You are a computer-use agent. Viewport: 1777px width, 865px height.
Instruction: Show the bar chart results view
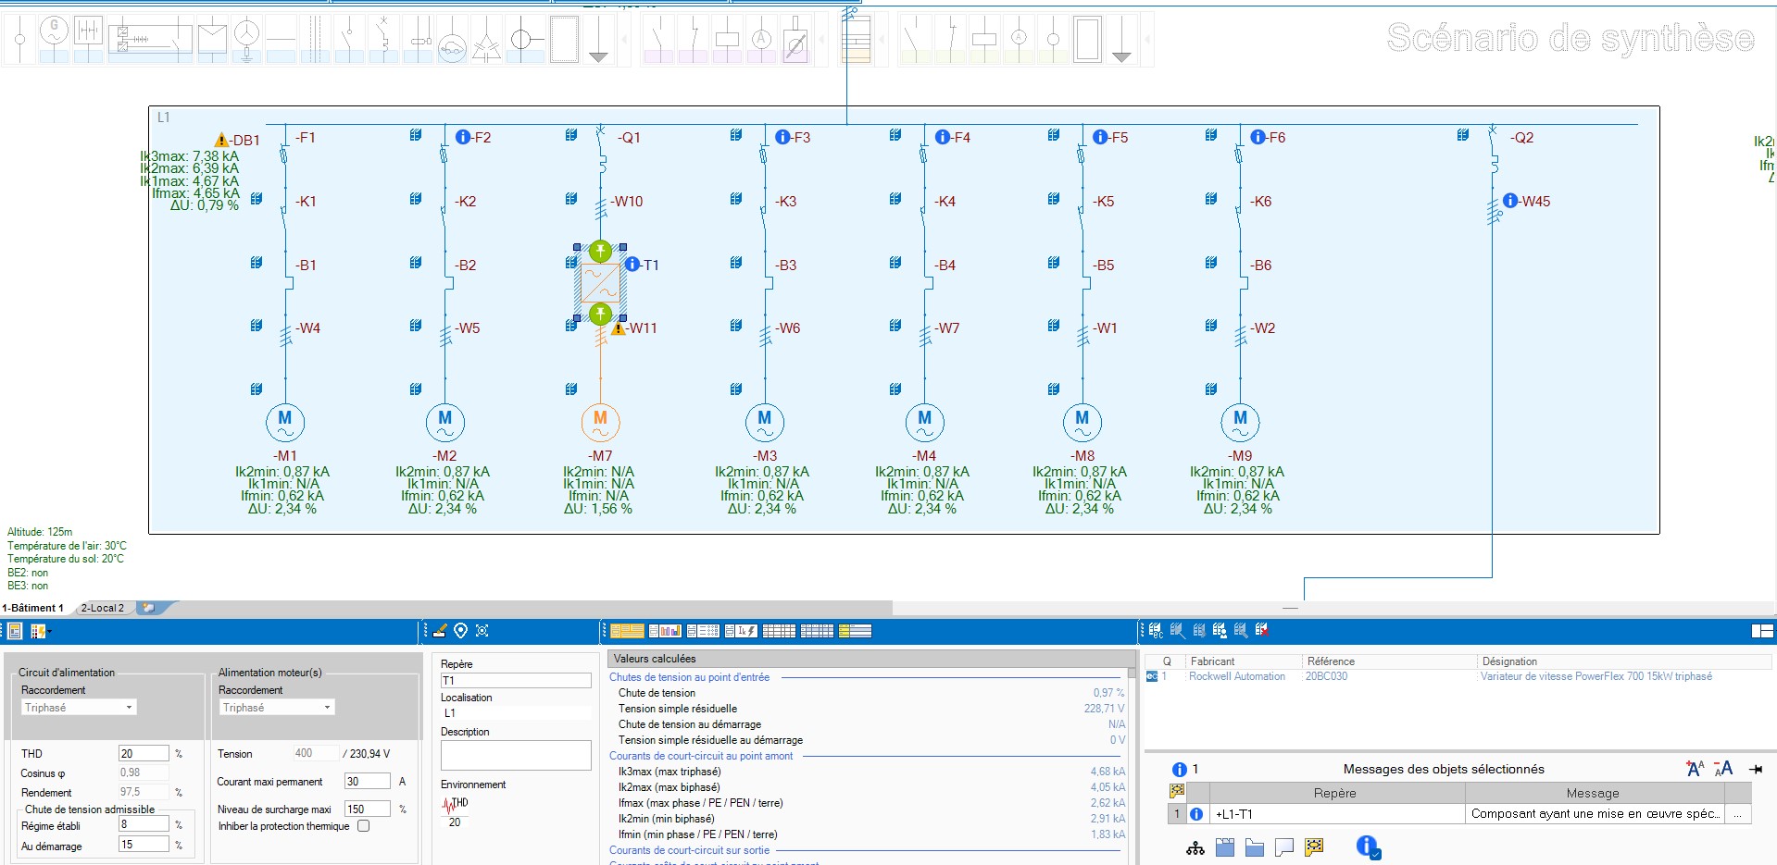pyautogui.click(x=665, y=631)
